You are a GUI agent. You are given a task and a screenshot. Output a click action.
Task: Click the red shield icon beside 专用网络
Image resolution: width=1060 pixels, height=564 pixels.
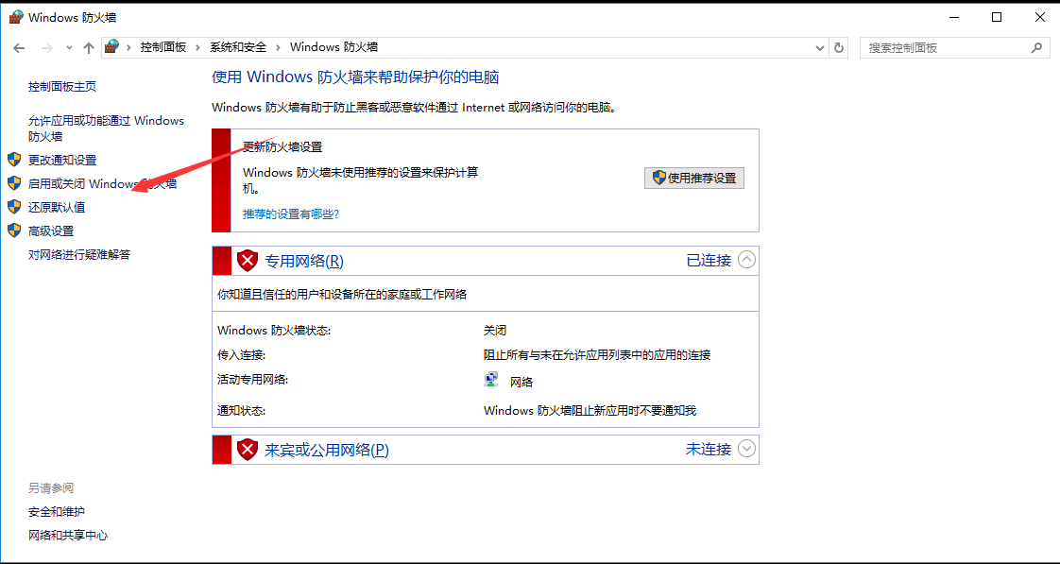point(248,261)
